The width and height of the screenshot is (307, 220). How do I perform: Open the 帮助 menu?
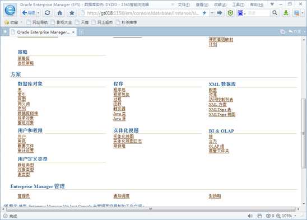(257, 4)
